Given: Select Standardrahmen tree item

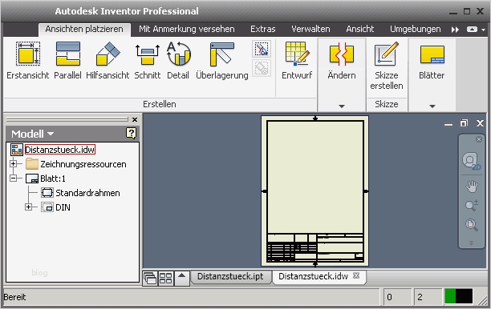Looking at the screenshot, I should [87, 193].
